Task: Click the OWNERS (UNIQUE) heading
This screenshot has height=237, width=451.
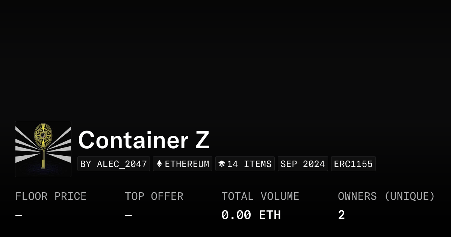Action: [386, 196]
